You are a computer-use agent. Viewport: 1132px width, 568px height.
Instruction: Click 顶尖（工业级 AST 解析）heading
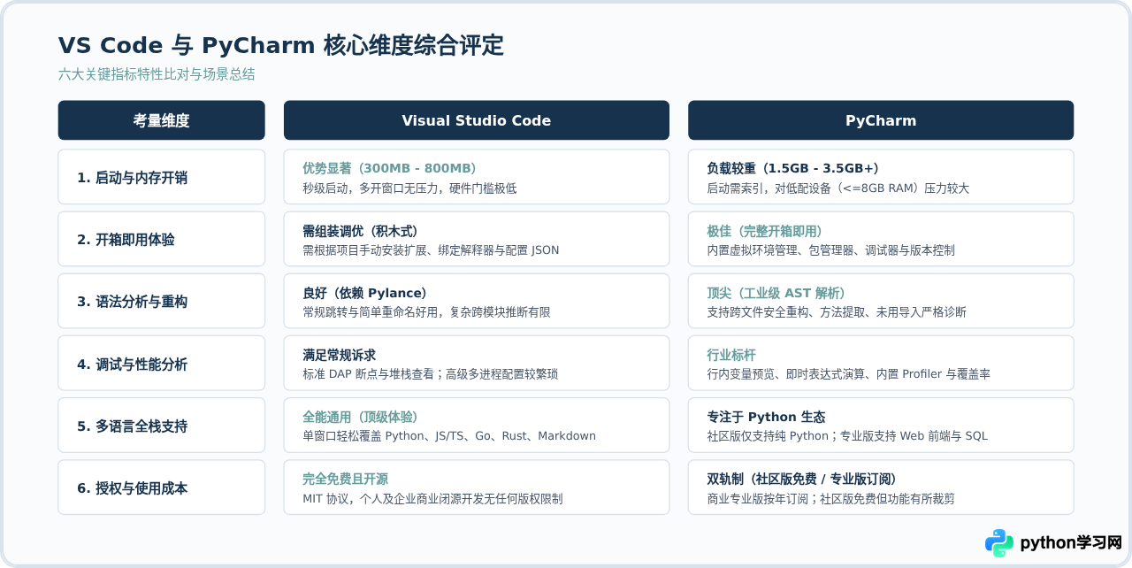[x=776, y=293]
